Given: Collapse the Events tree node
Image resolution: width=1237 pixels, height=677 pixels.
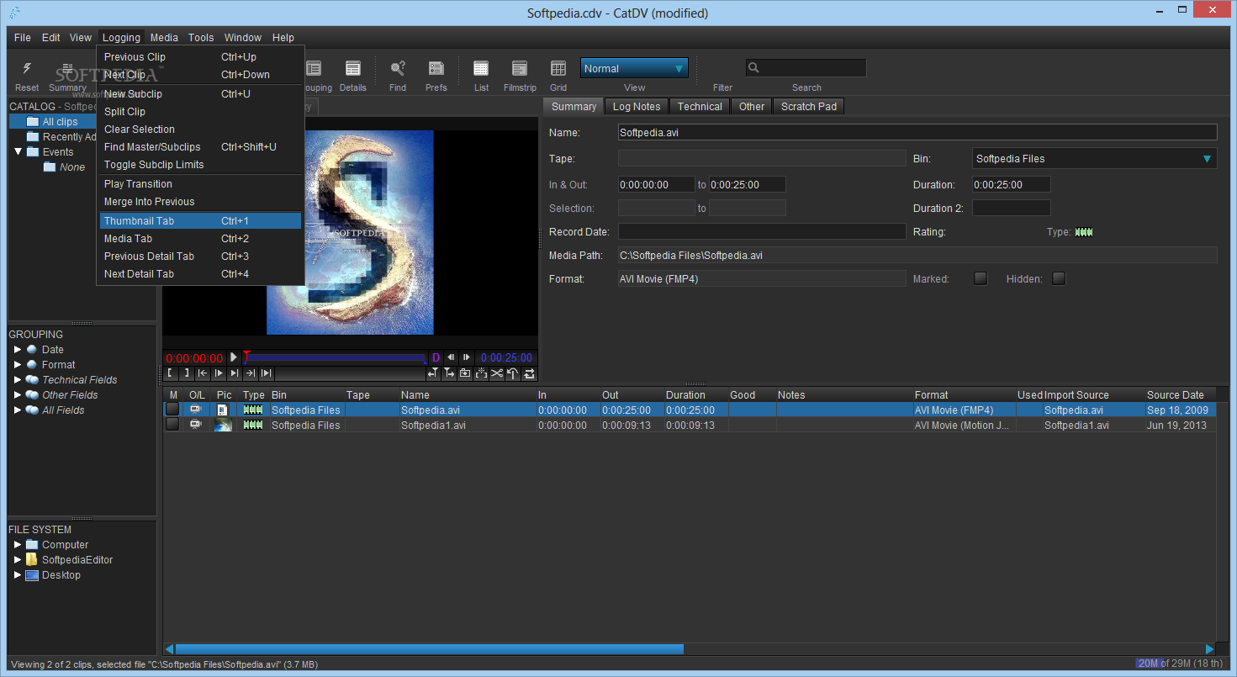Looking at the screenshot, I should point(19,152).
